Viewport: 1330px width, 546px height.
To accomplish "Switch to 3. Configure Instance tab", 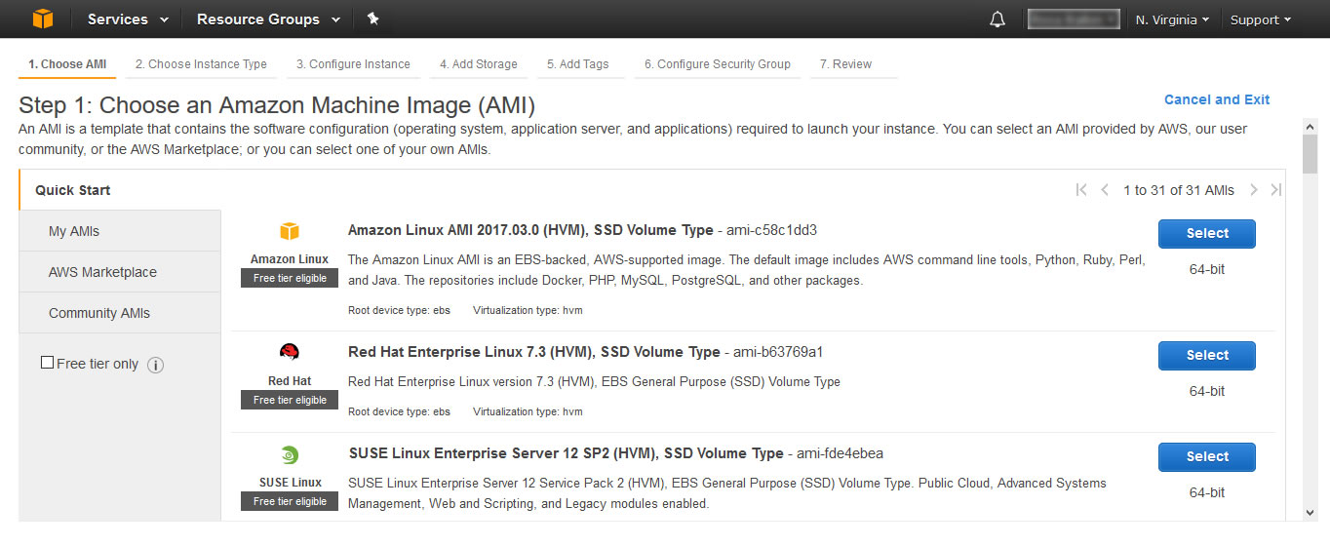I will click(353, 64).
